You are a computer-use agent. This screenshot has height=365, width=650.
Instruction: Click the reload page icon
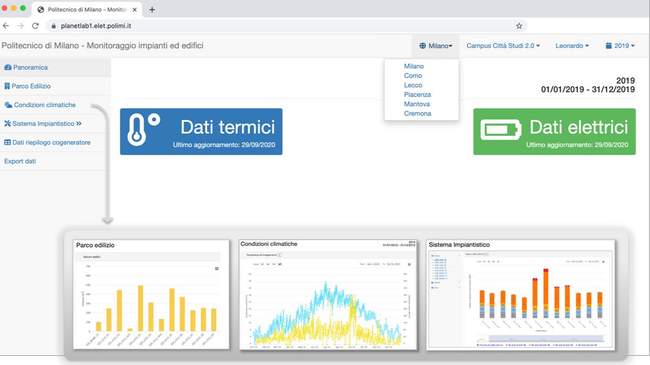(x=35, y=25)
